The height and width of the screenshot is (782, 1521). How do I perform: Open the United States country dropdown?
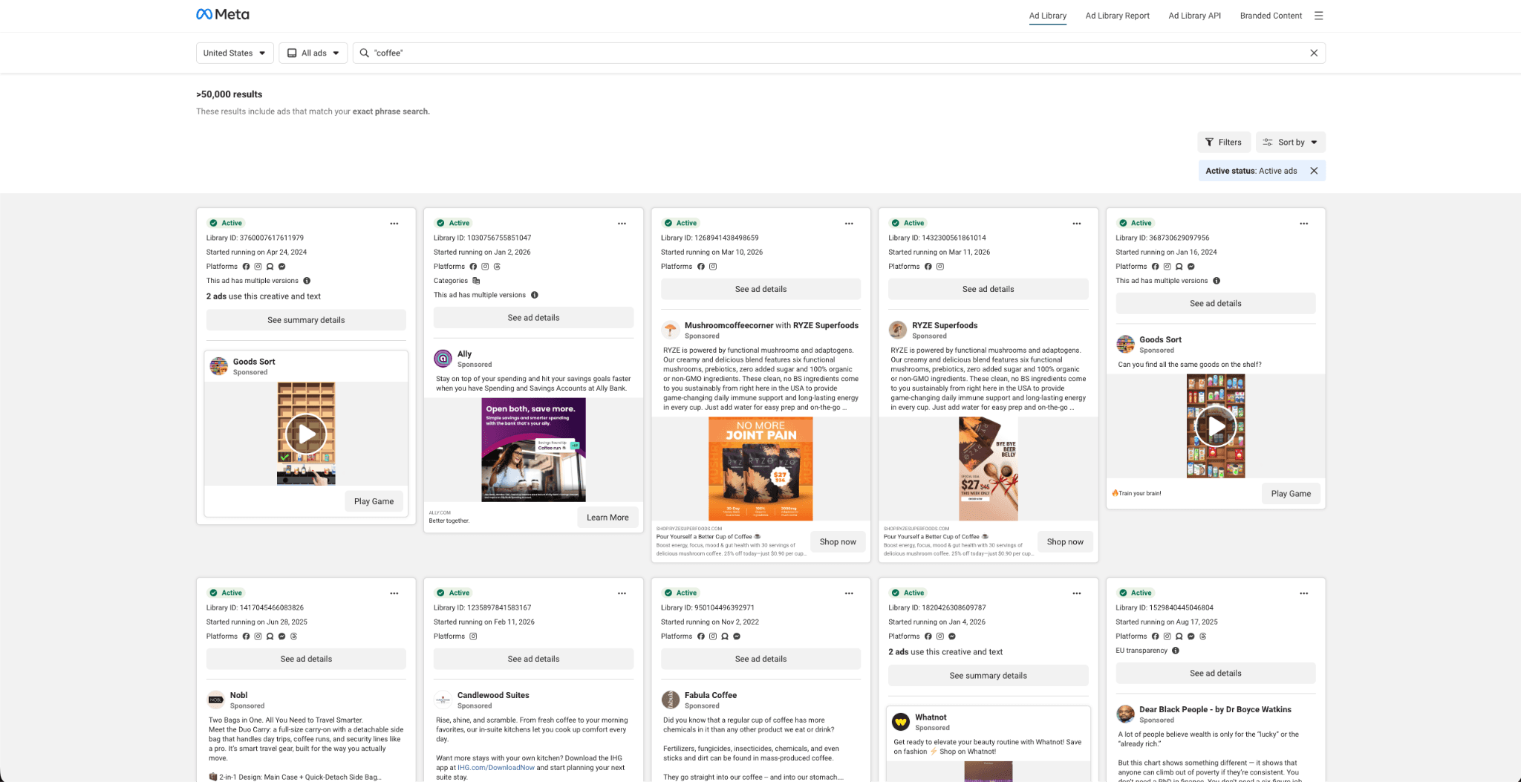tap(235, 53)
